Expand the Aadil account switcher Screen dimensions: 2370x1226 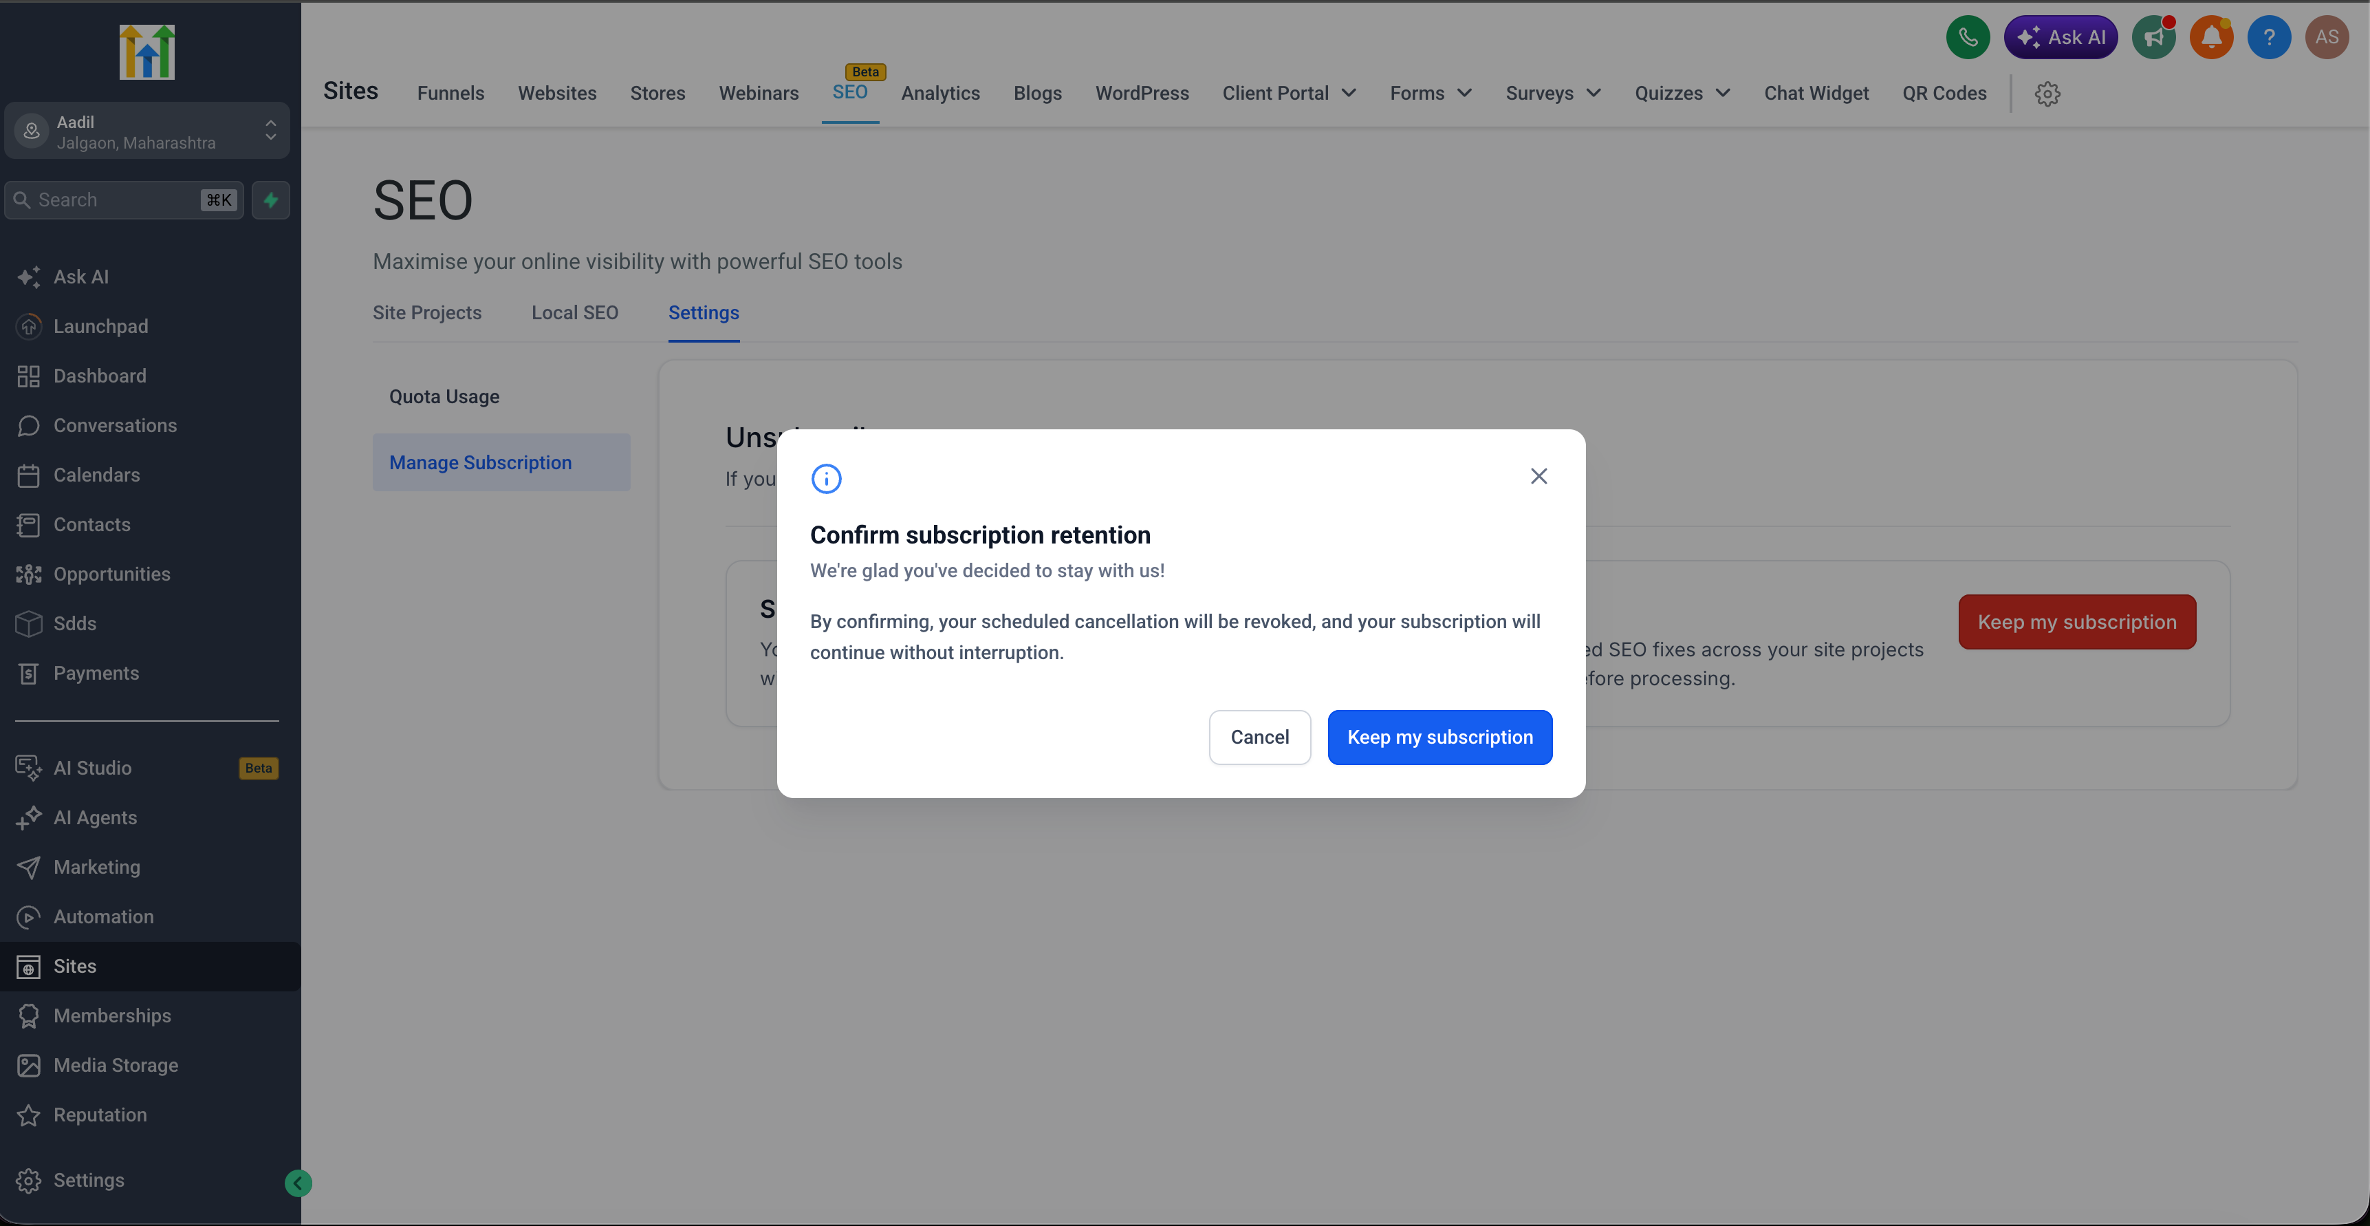pos(147,131)
